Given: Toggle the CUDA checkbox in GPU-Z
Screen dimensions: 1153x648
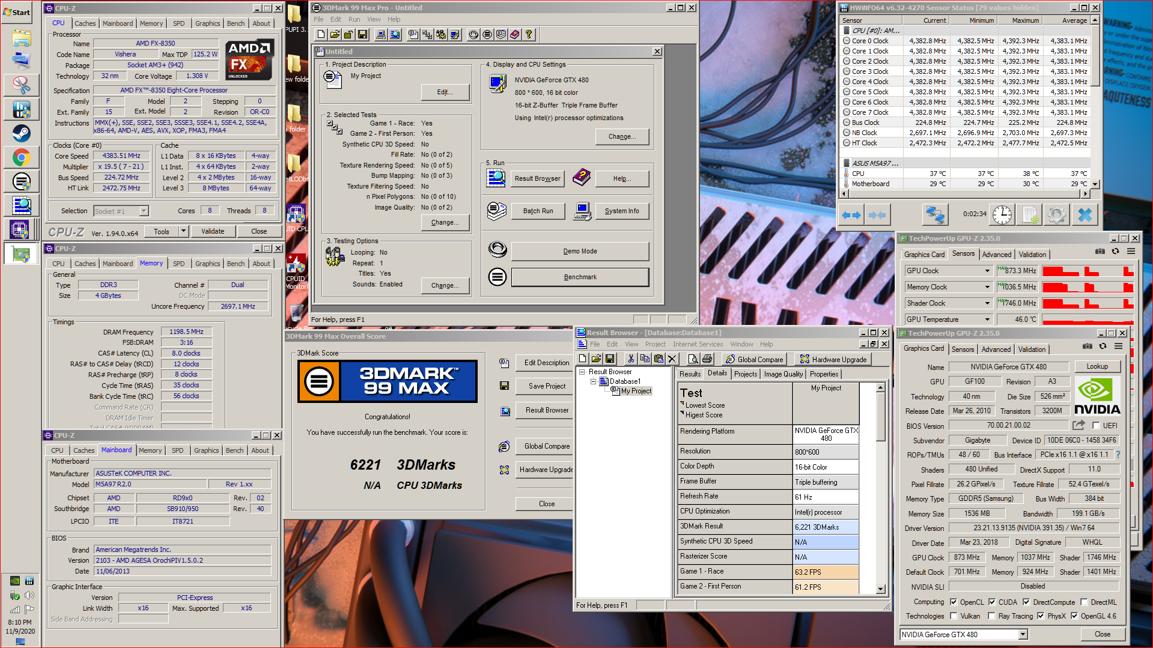Looking at the screenshot, I should (992, 602).
